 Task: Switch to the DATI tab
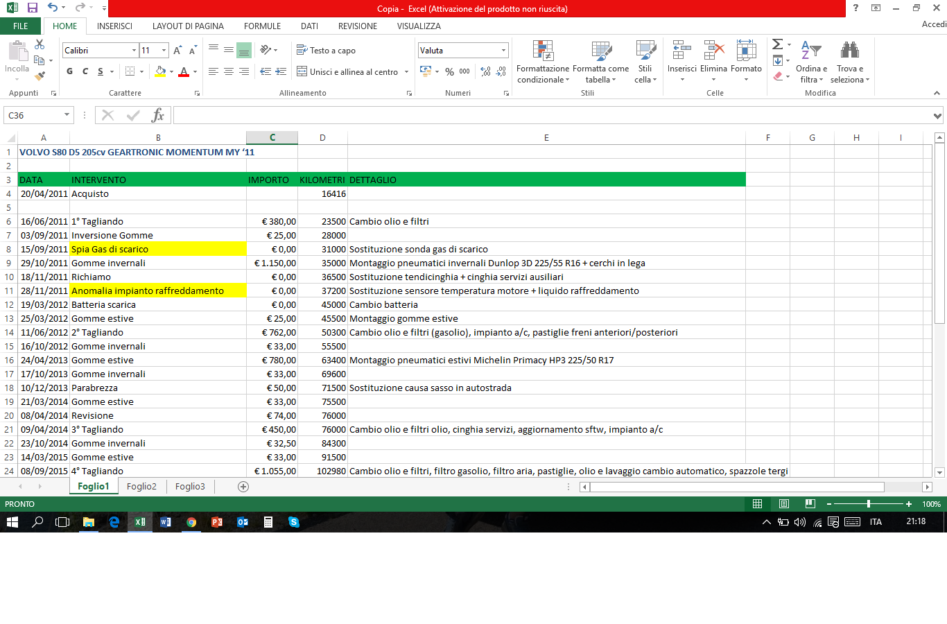tap(309, 26)
